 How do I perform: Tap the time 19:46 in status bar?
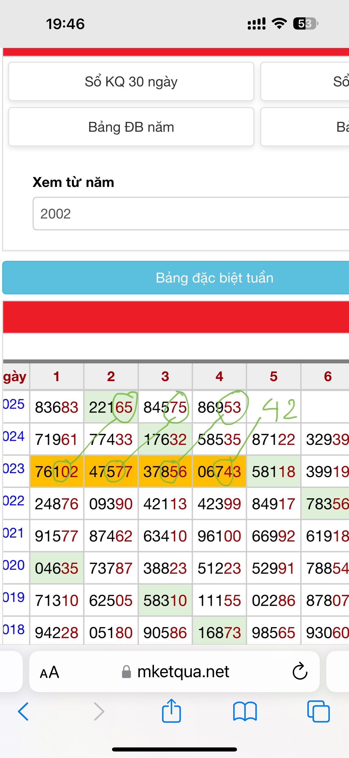[65, 24]
